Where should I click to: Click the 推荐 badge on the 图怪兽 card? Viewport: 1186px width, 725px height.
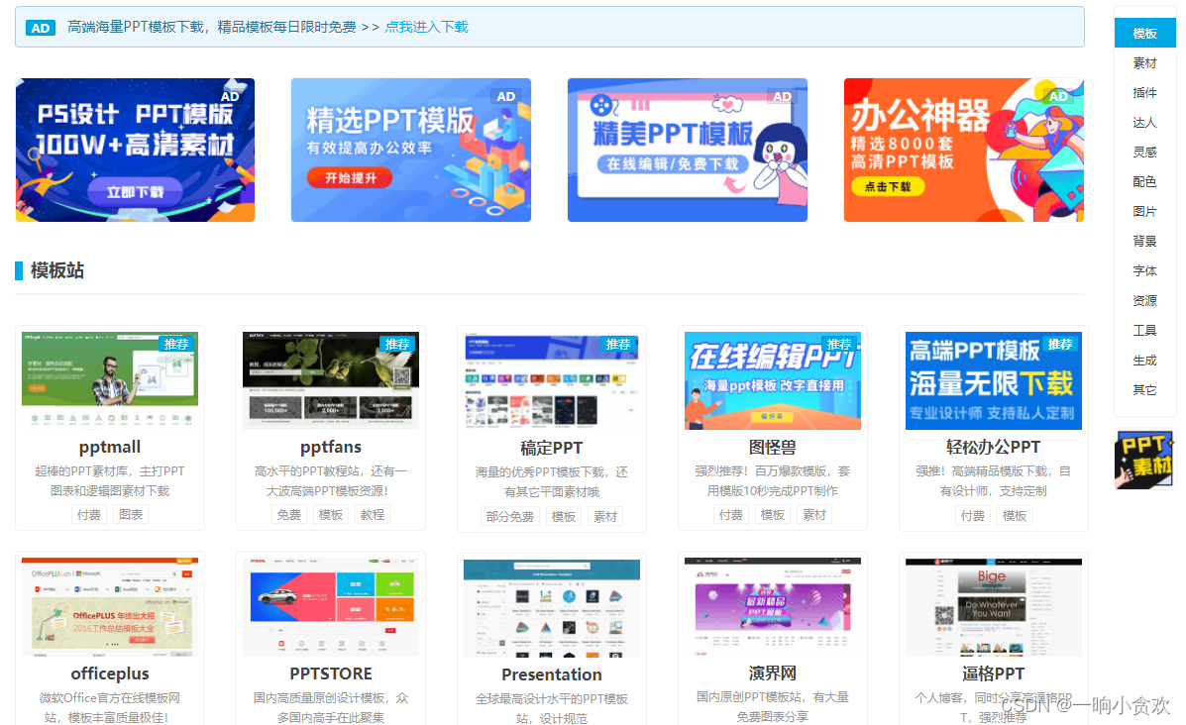tap(837, 344)
